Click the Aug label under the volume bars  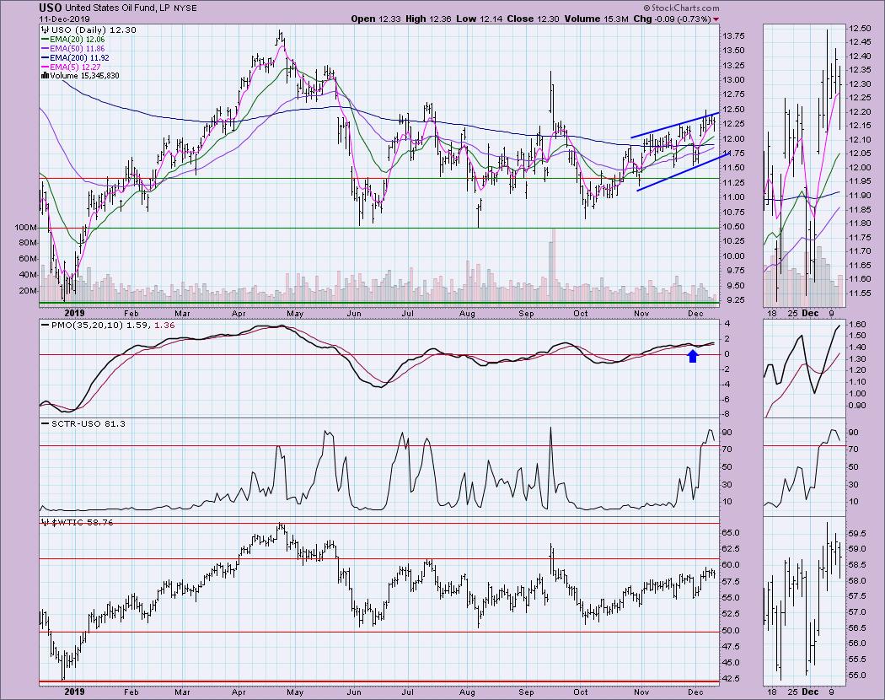pyautogui.click(x=467, y=314)
